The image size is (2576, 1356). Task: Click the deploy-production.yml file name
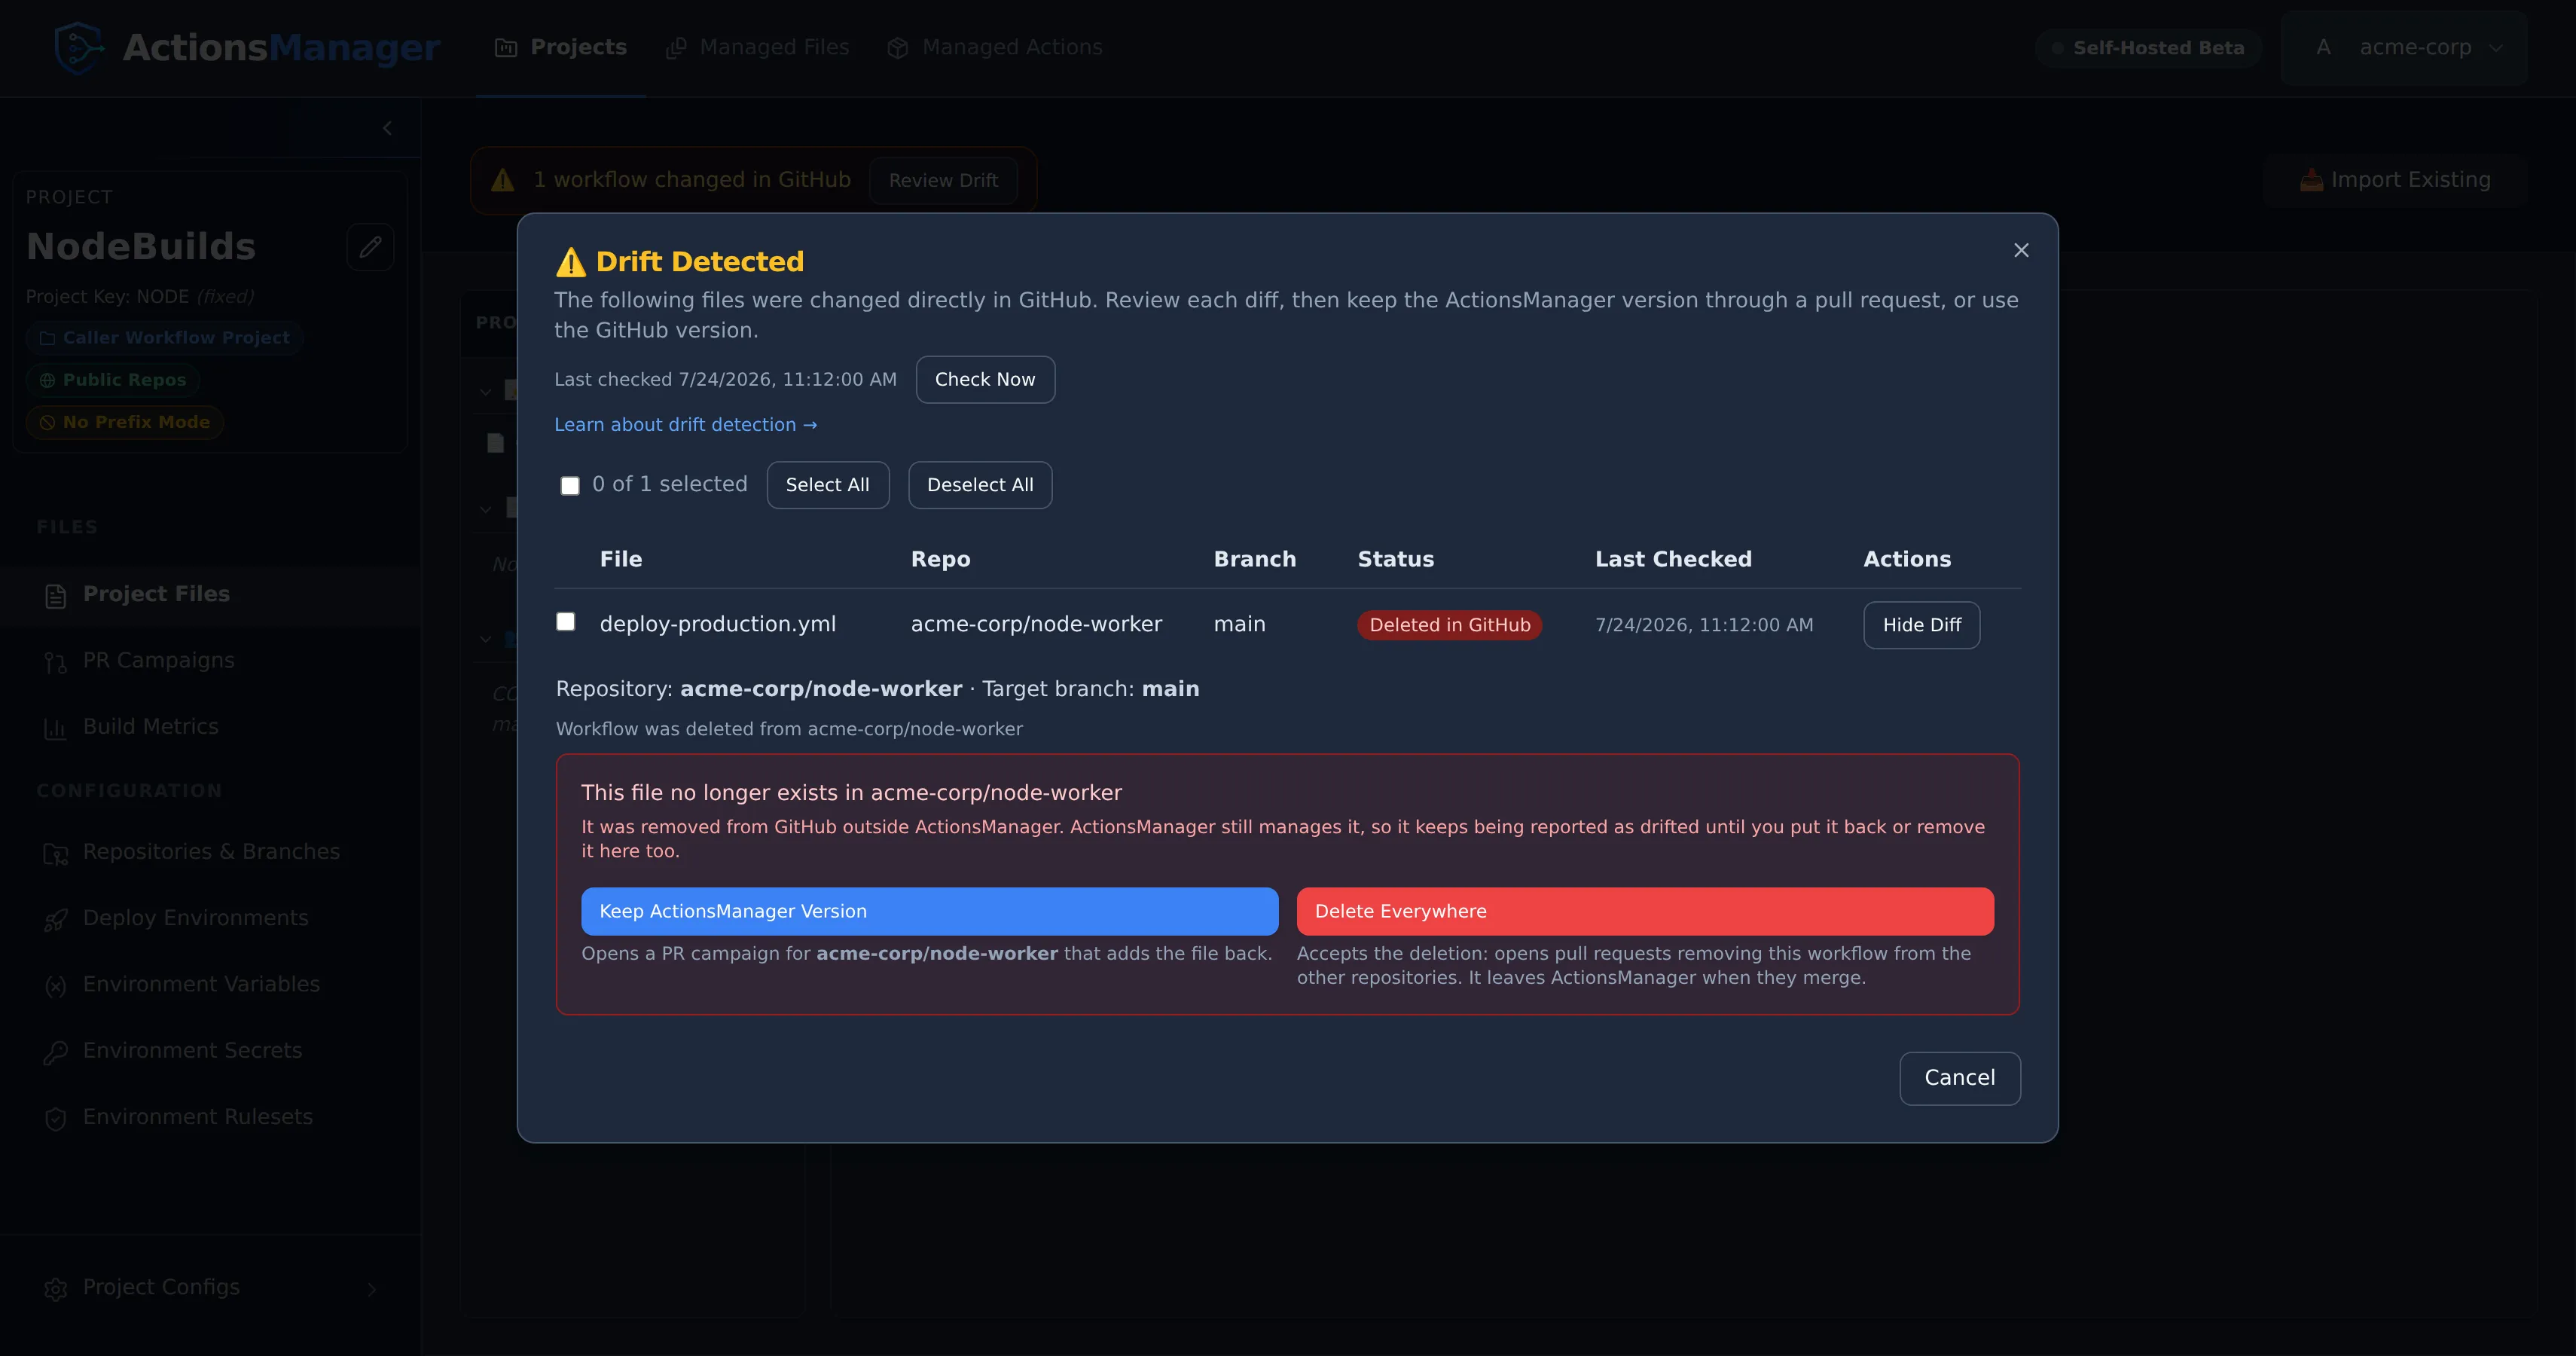pyautogui.click(x=718, y=624)
